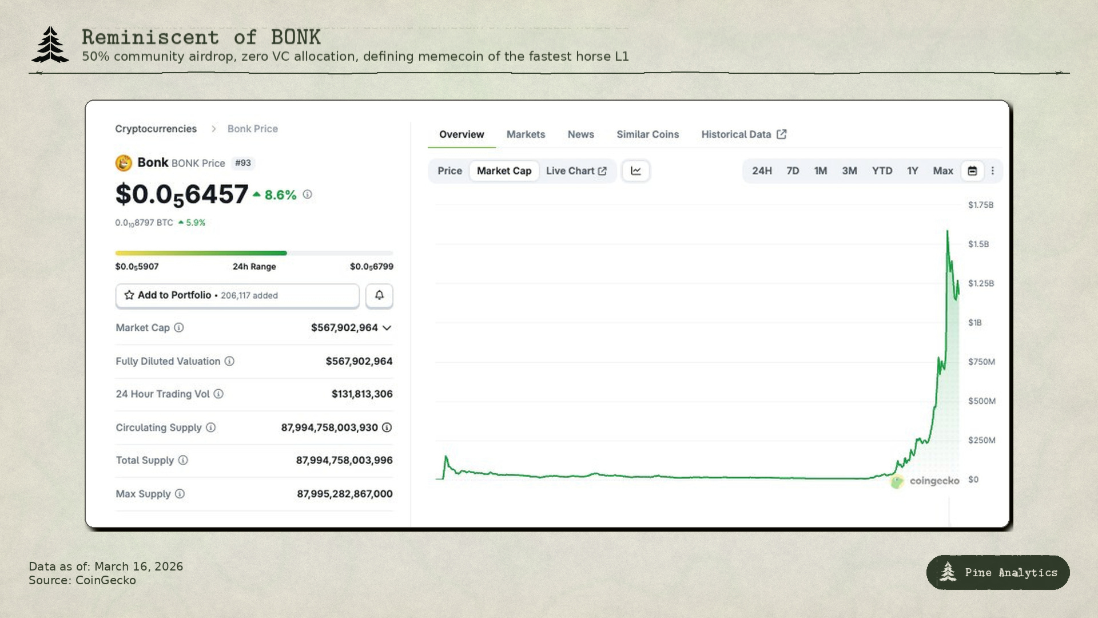This screenshot has width=1098, height=618.
Task: Click the Circulating Supply info icon
Action: pos(210,427)
